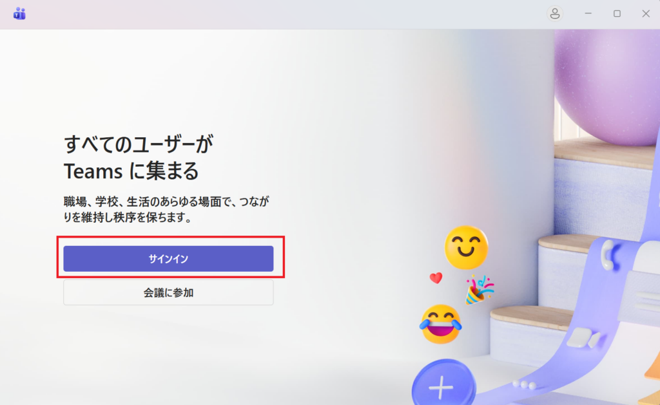This screenshot has height=405, width=660.
Task: Click the party popper emoji
Action: tap(479, 289)
